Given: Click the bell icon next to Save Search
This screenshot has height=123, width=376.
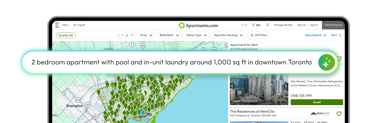Looking at the screenshot, I should pos(325,35).
